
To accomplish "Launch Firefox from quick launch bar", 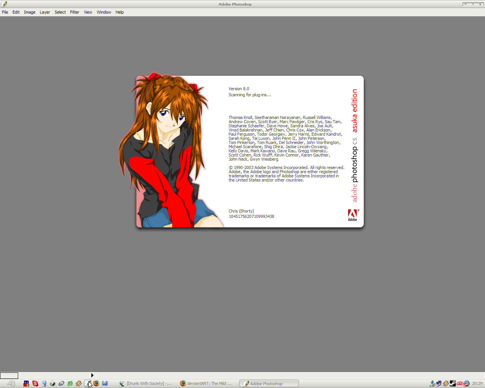I will pos(96,383).
